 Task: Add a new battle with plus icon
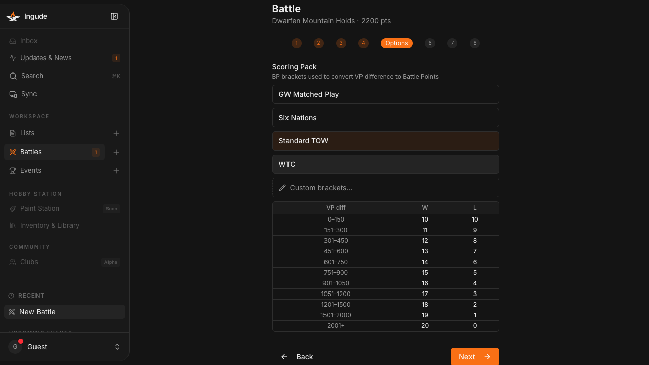116,152
